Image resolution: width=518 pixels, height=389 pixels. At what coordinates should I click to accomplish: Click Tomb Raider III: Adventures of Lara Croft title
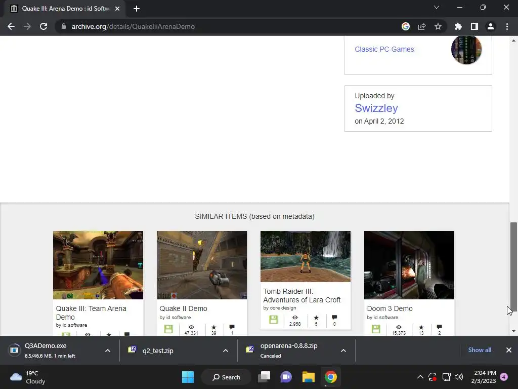tap(302, 295)
